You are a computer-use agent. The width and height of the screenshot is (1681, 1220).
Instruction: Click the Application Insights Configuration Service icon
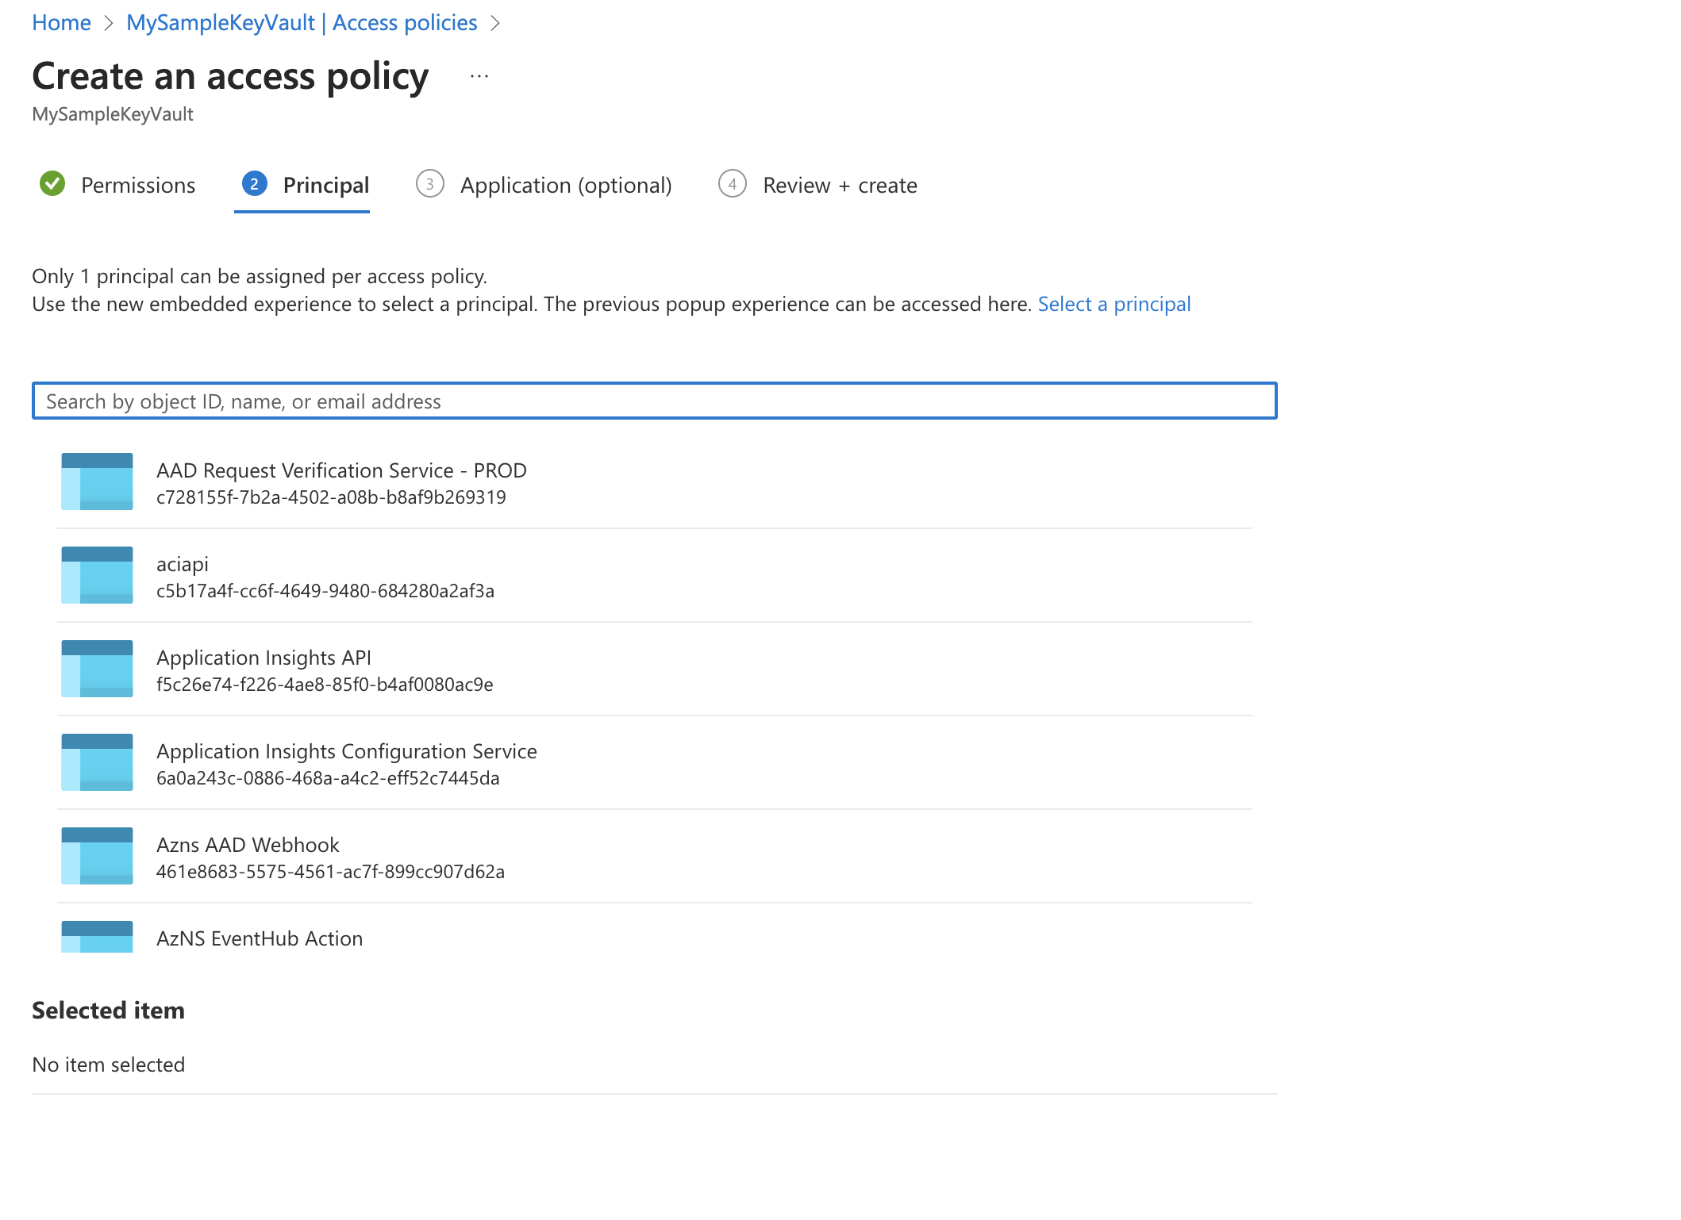coord(96,762)
